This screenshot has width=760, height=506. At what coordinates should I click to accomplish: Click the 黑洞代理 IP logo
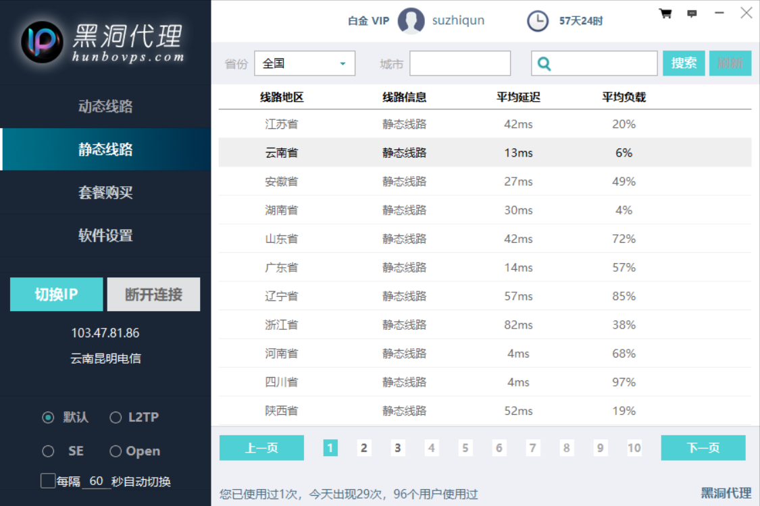pyautogui.click(x=42, y=42)
